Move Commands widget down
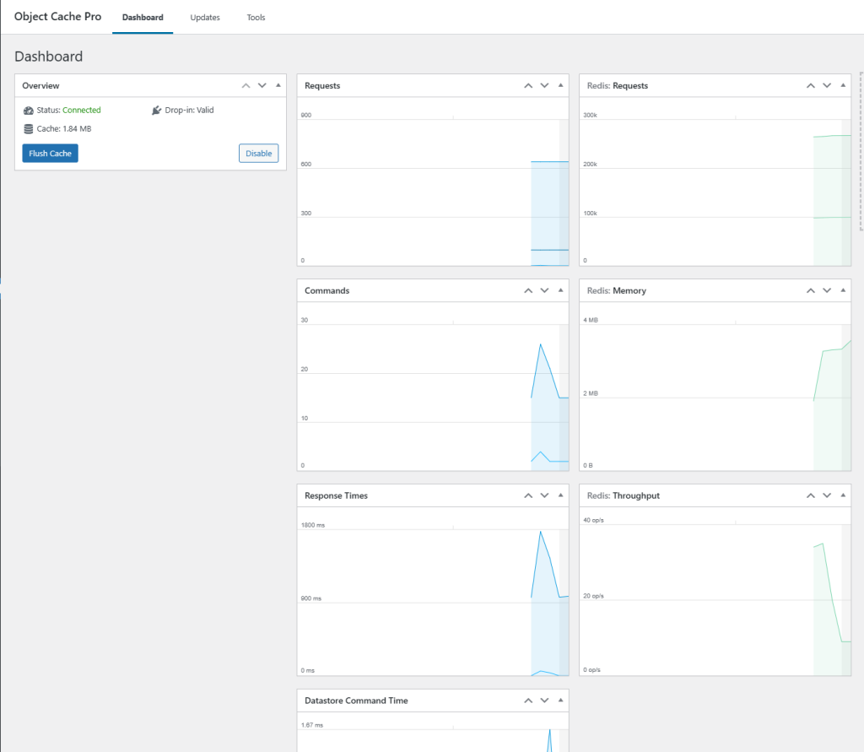The width and height of the screenshot is (864, 752). (x=544, y=290)
